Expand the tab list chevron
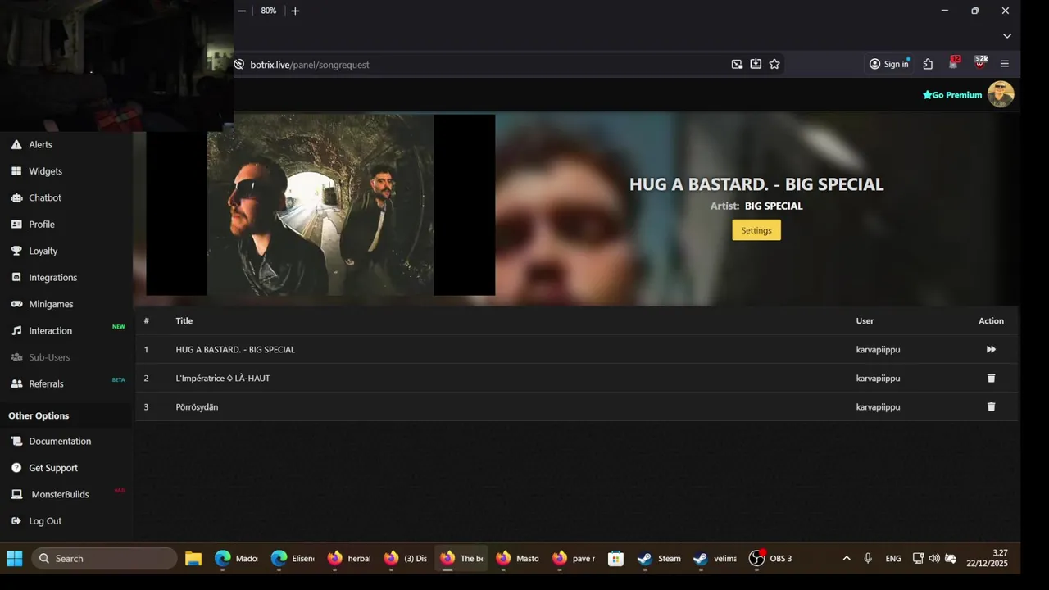The image size is (1049, 590). [x=1007, y=36]
